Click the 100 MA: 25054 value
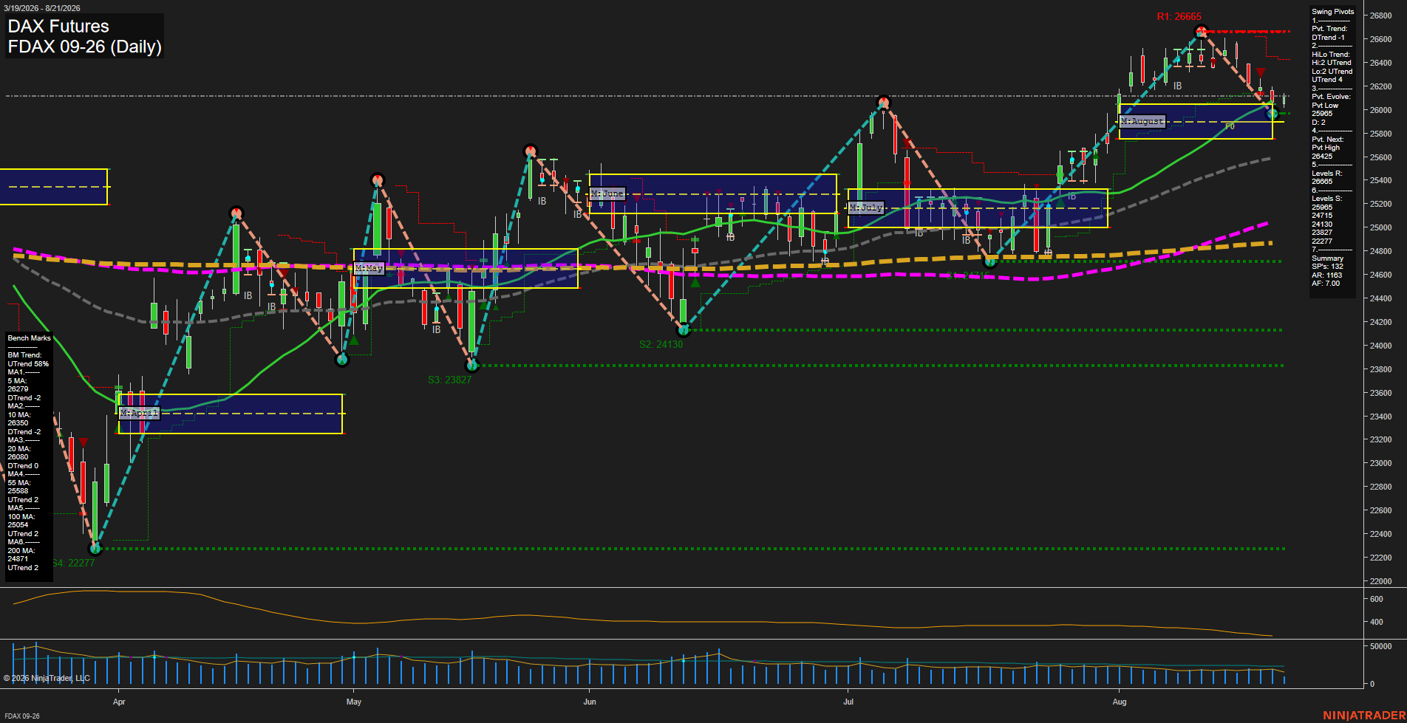1407x723 pixels. coord(21,521)
